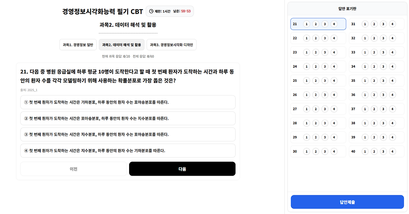
Task: Click the clock icon beside the time limit
Action: tap(151, 11)
